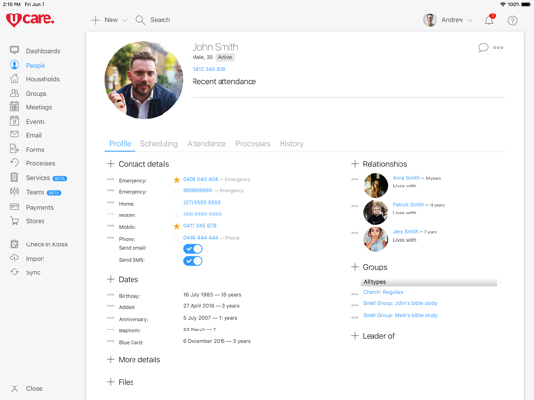Open Anna Smith's profile link

point(406,178)
